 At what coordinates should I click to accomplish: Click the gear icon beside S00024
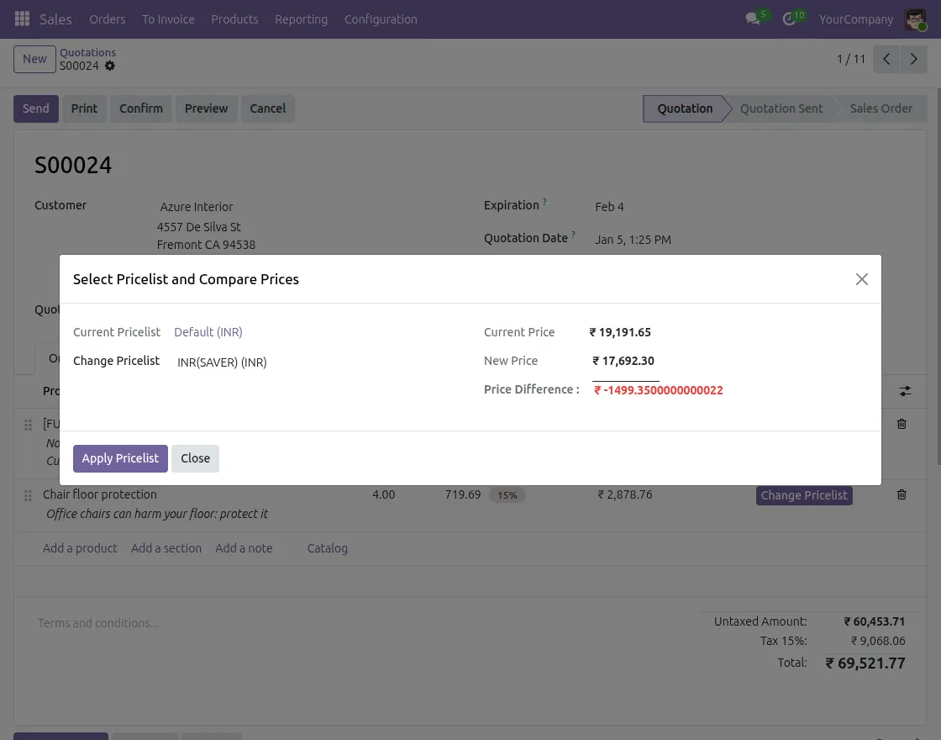pos(109,66)
